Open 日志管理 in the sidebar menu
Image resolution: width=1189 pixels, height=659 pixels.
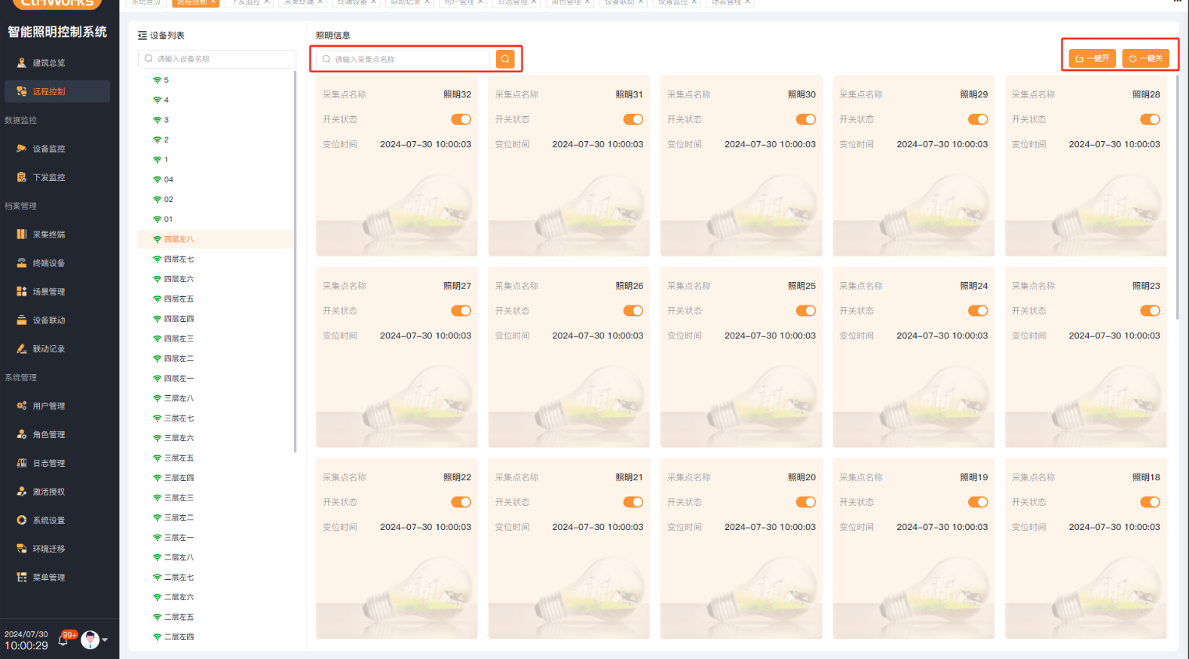48,463
